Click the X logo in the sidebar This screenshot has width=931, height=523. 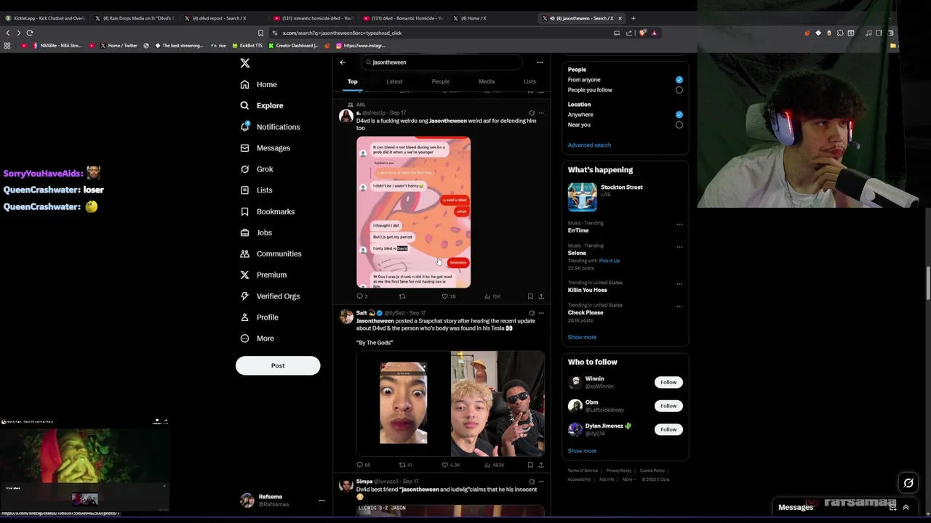[x=245, y=63]
